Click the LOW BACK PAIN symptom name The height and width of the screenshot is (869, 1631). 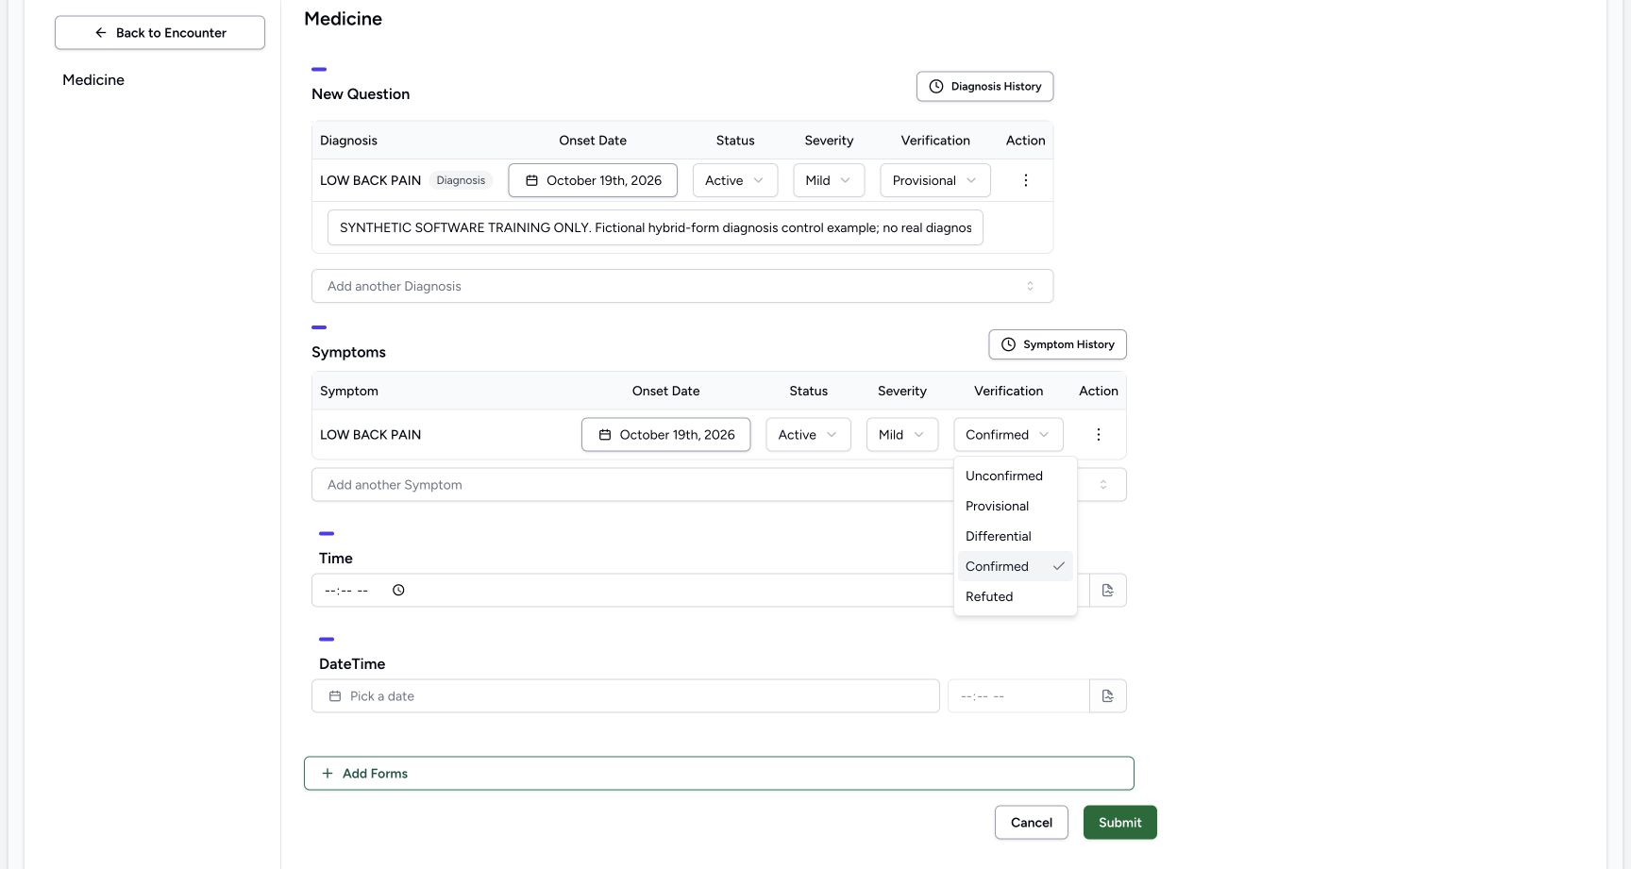point(370,435)
